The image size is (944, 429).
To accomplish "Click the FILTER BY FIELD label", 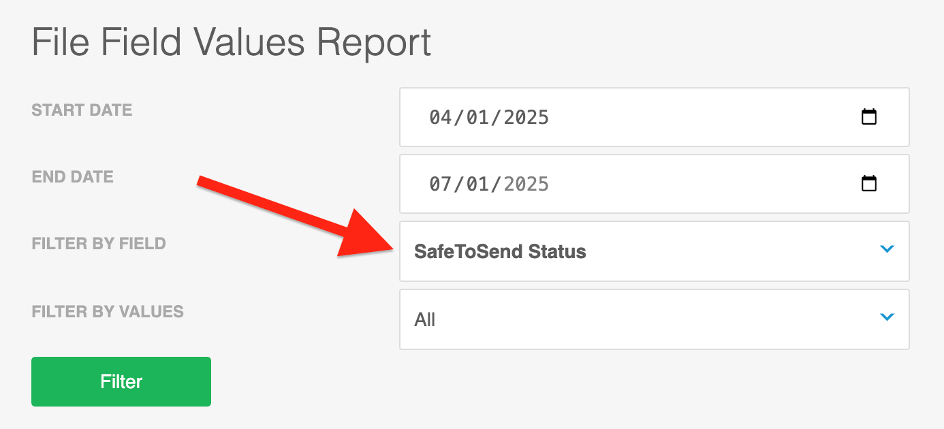I will pos(99,243).
